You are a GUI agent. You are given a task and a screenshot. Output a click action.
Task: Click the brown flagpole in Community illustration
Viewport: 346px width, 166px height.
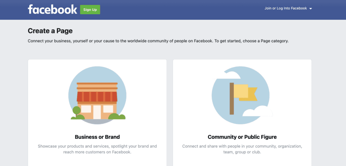click(232, 98)
